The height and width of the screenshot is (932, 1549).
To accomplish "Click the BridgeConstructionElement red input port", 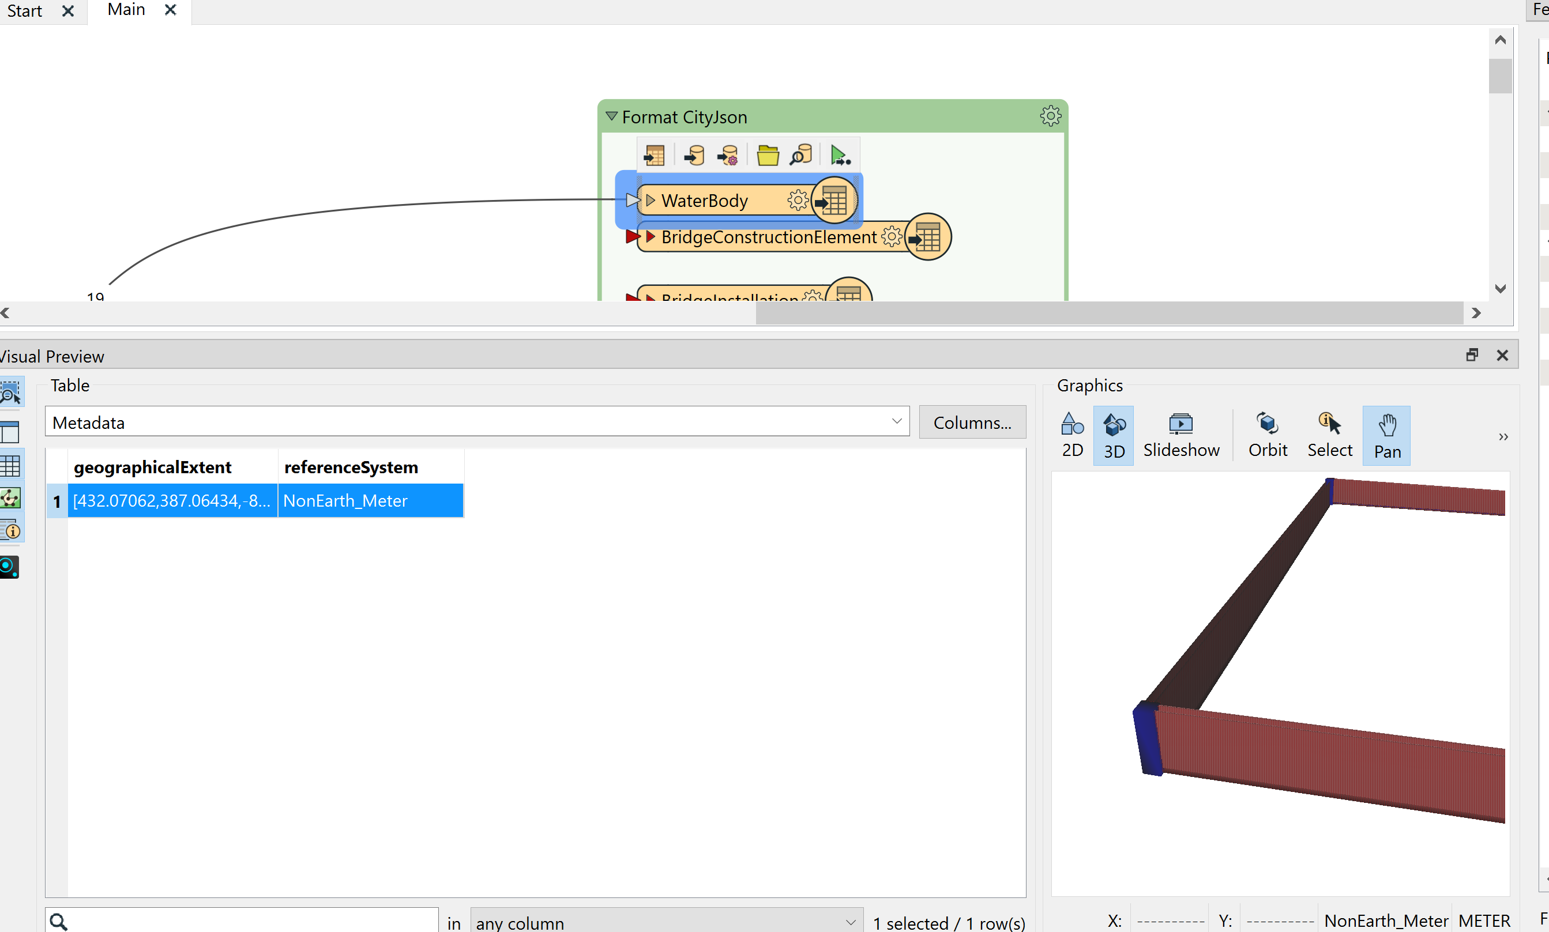I will coord(633,237).
